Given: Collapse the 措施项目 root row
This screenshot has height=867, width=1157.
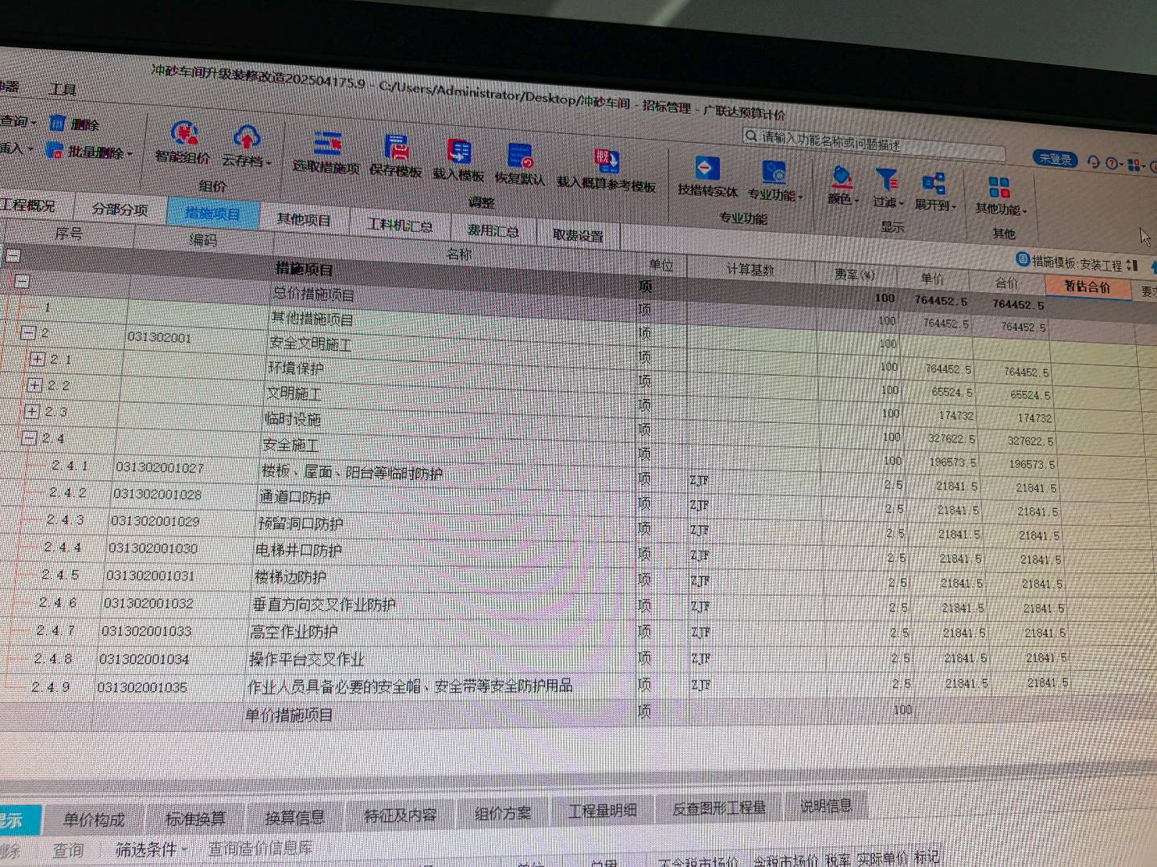Looking at the screenshot, I should coord(13,256).
